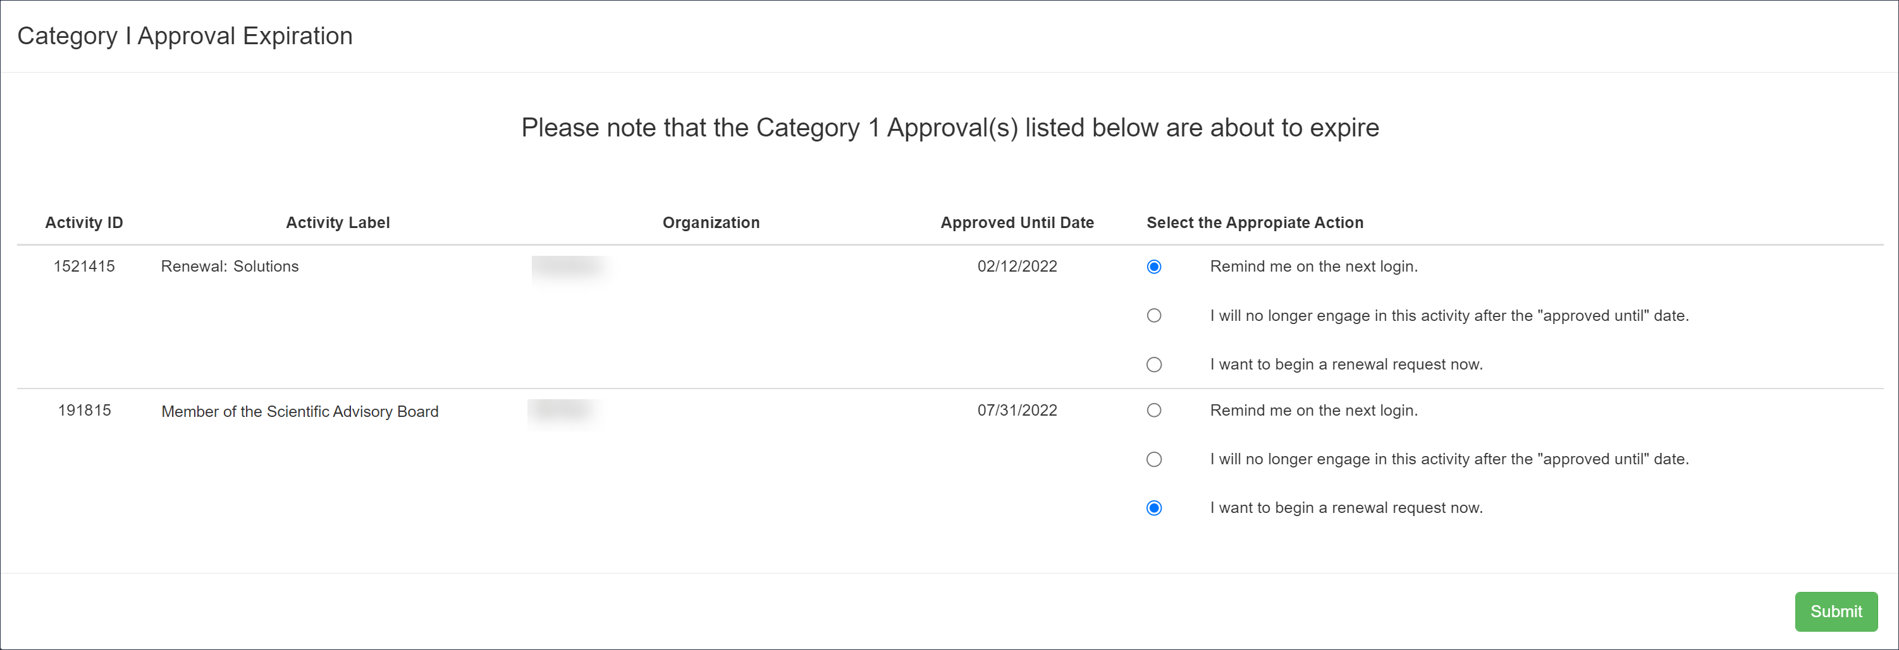Select 'begin a renewal request now' radio for activity 191815
Image resolution: width=1899 pixels, height=650 pixels.
1153,508
